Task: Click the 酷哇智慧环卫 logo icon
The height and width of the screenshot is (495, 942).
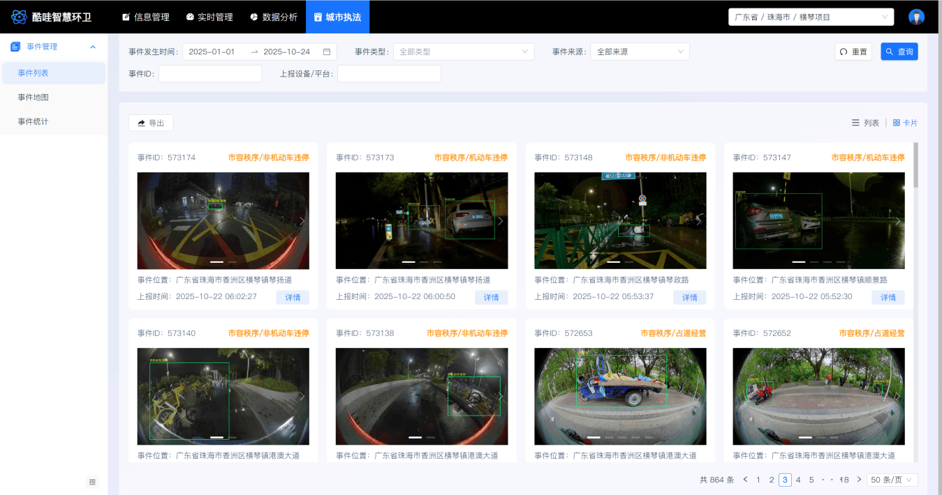Action: click(x=19, y=17)
